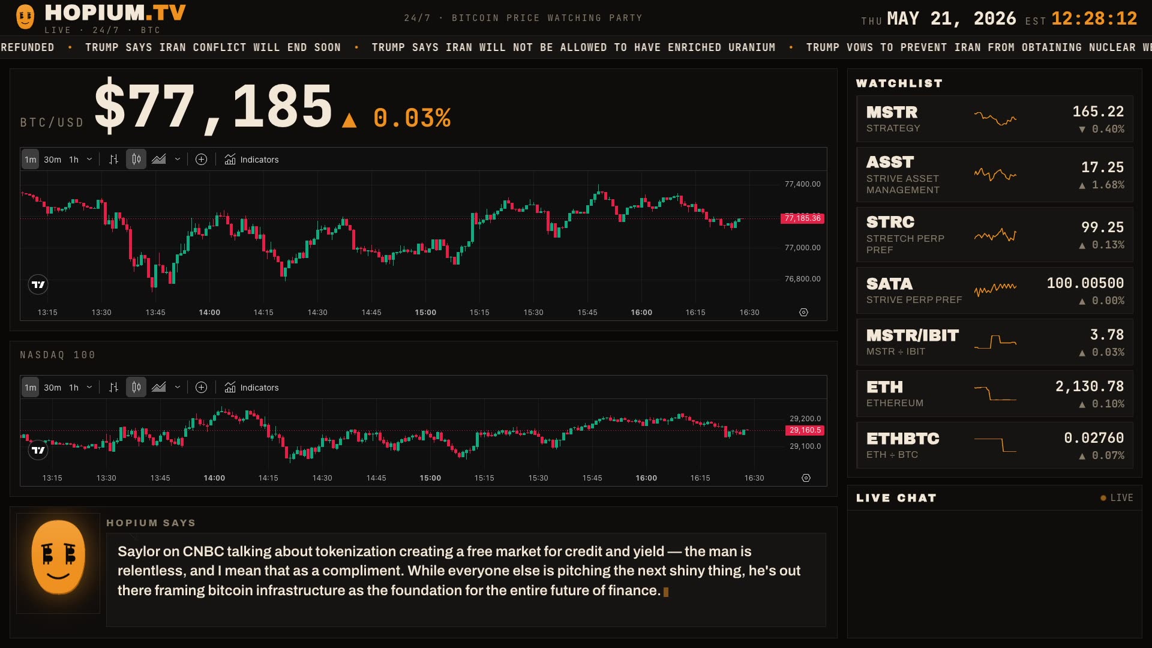Click headline 'Trump says Iran conflict will end soon'
The width and height of the screenshot is (1152, 648).
(213, 47)
